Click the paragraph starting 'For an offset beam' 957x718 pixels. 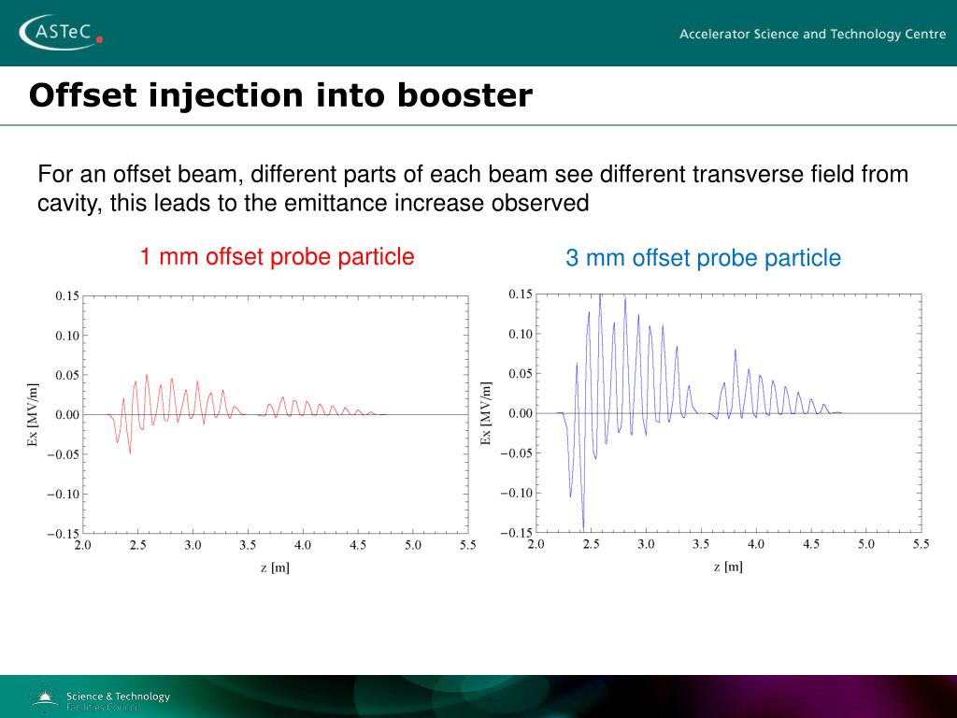[x=473, y=188]
